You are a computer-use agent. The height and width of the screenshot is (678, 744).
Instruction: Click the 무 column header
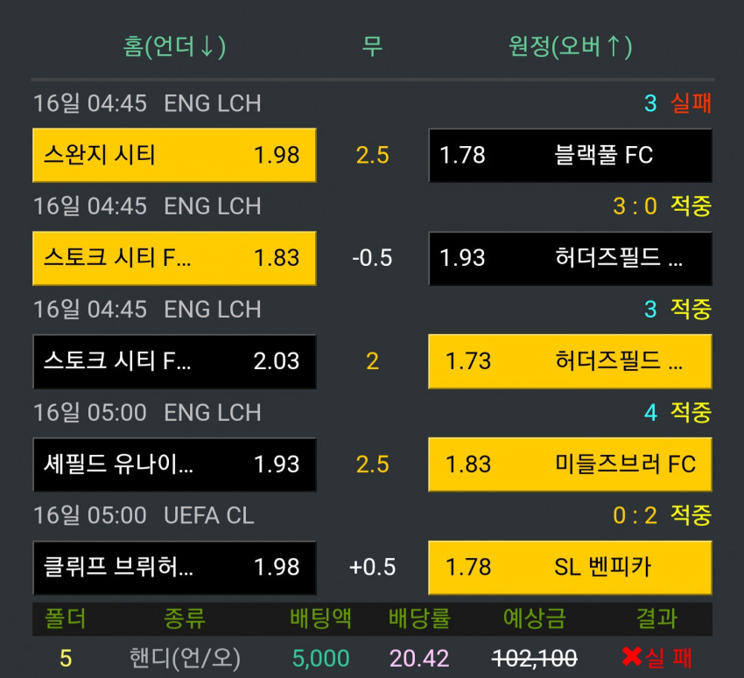[x=372, y=46]
